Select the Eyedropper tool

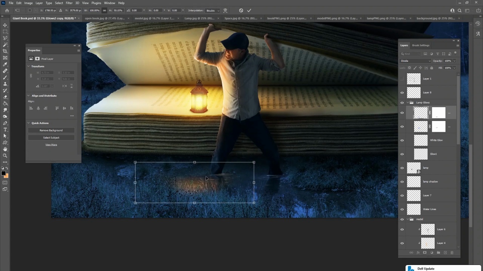click(5, 64)
